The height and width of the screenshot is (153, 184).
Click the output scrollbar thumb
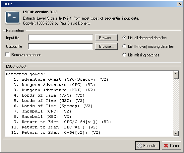point(176,78)
